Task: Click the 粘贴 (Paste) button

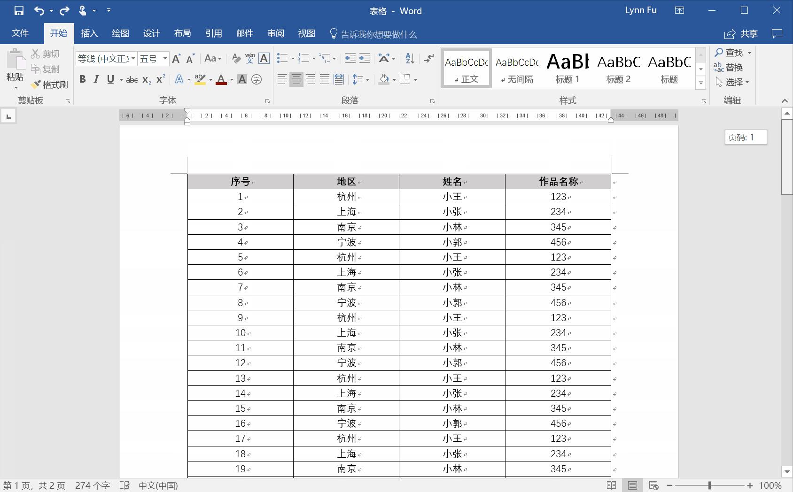Action: point(15,69)
